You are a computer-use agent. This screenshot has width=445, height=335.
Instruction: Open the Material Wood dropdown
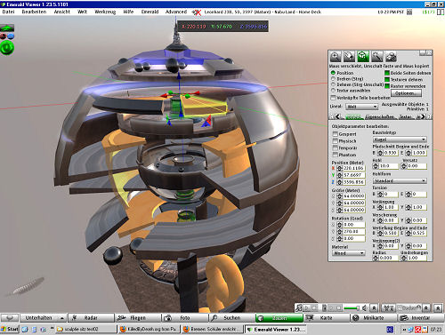[348, 253]
